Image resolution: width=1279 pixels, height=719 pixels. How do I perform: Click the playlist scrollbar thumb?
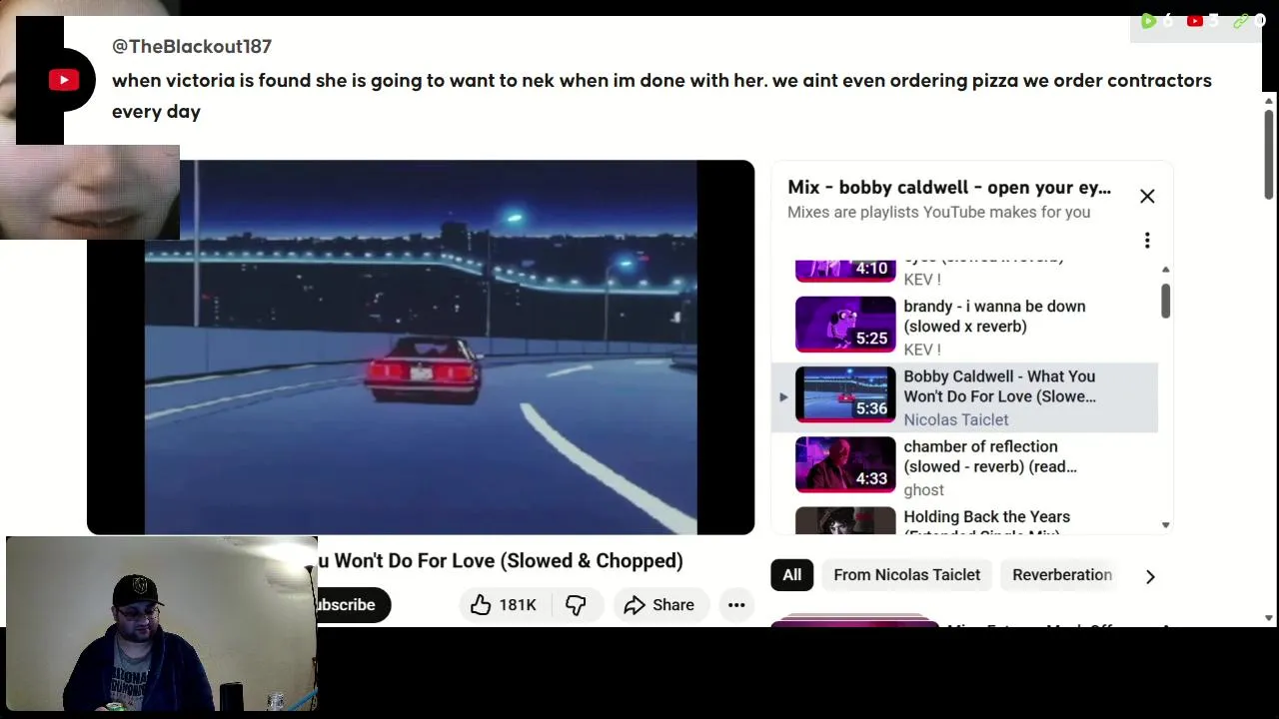pyautogui.click(x=1165, y=301)
